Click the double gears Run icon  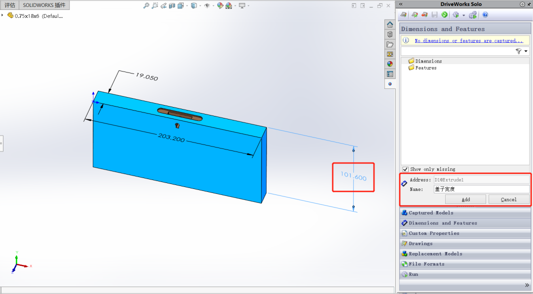pos(473,15)
